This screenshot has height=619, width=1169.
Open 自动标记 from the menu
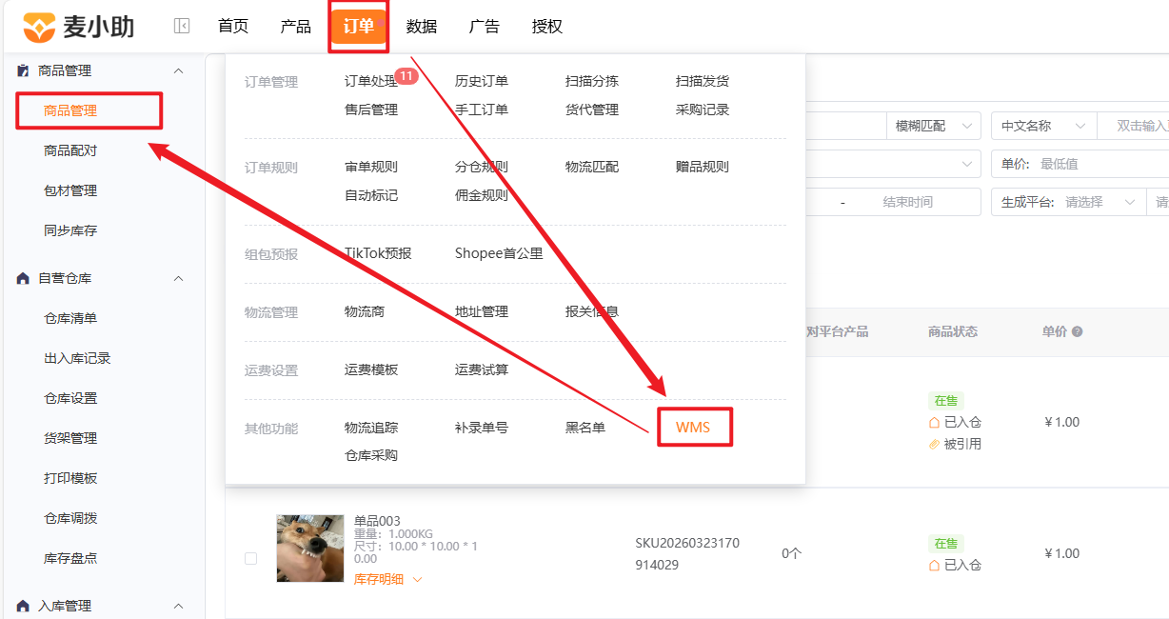pyautogui.click(x=371, y=196)
